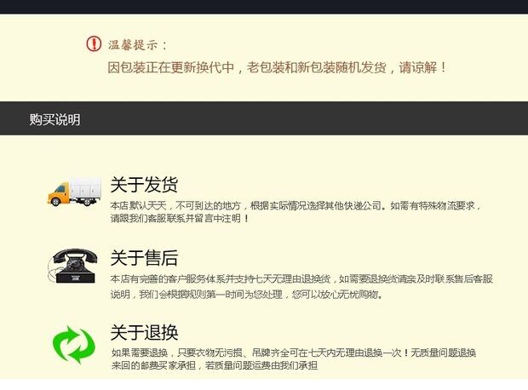This screenshot has height=390, width=528.
Task: Click the 请跟我们客服联系 remark line
Action: [x=180, y=218]
